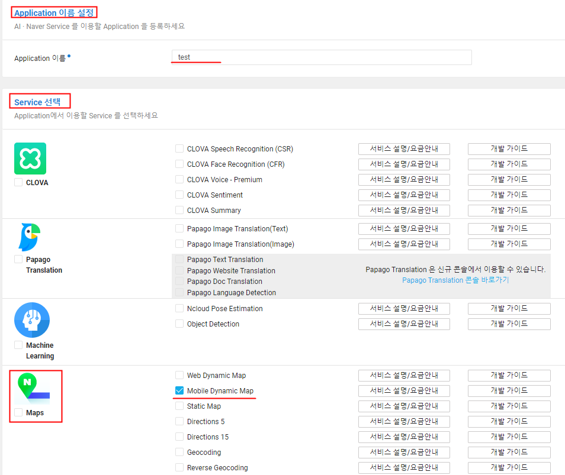Open 서비스 설명/요금안내 for Papago Image Translation(Image)
565x475 pixels.
pos(404,244)
